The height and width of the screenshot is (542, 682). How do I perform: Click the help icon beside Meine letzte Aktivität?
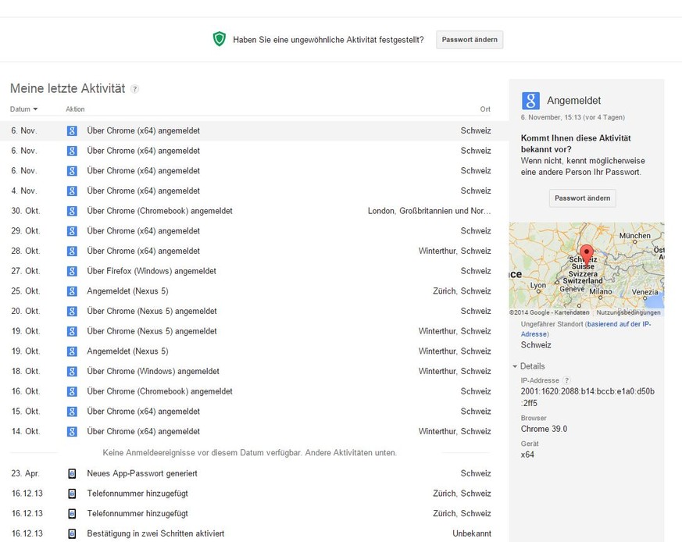(135, 89)
